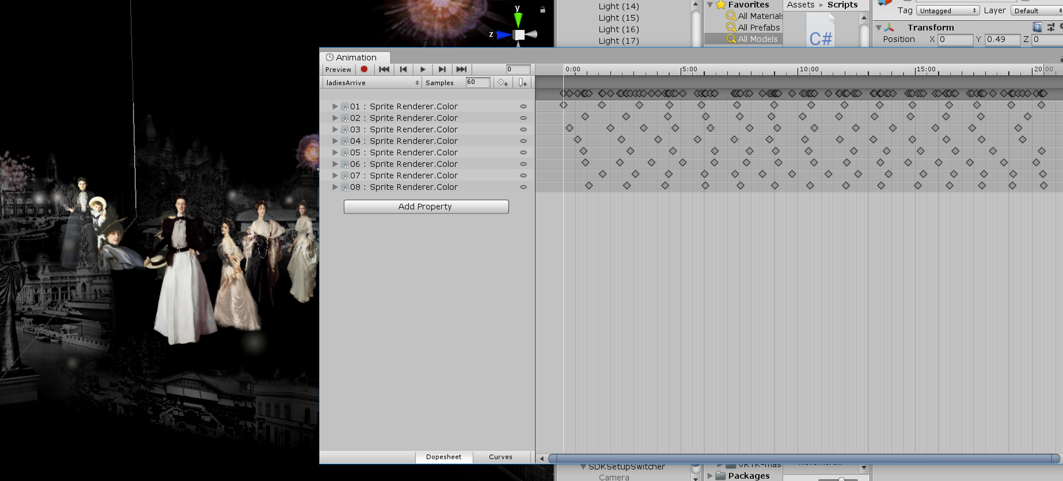Open key options for 02 property row
The height and width of the screenshot is (481, 1063).
pos(523,118)
